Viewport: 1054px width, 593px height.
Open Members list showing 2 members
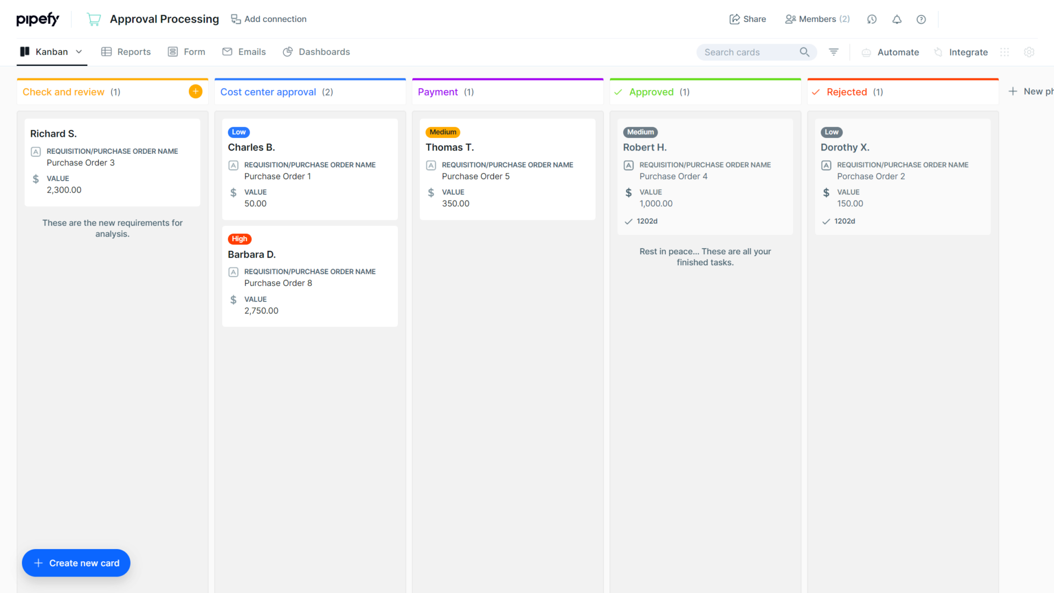click(x=817, y=19)
